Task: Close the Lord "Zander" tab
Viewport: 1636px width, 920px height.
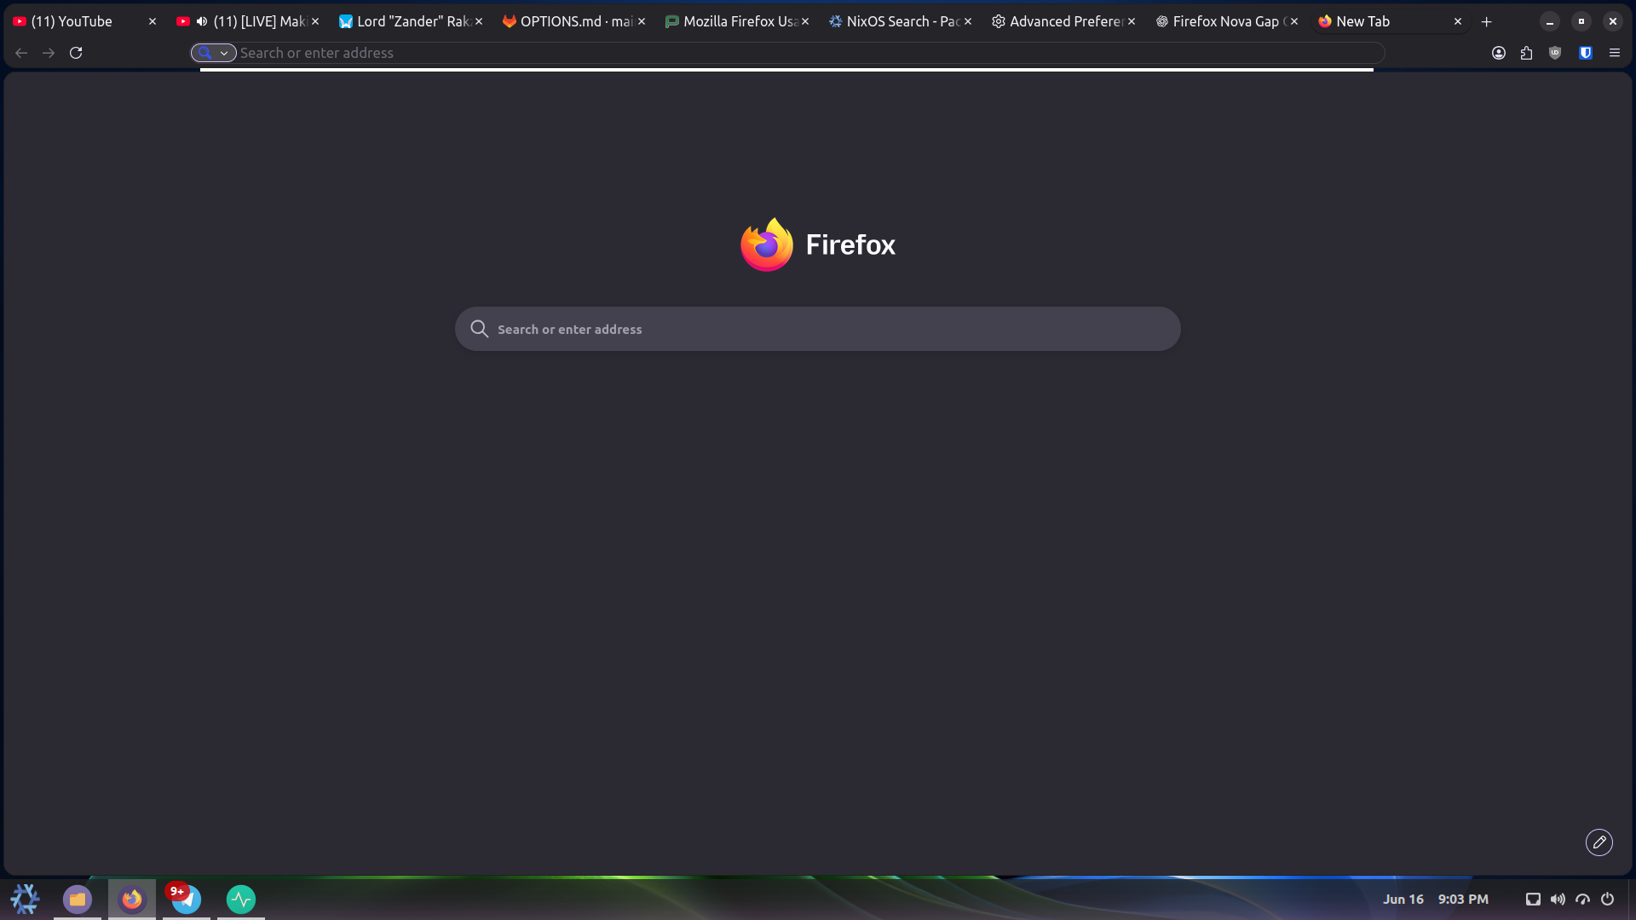Action: click(479, 21)
